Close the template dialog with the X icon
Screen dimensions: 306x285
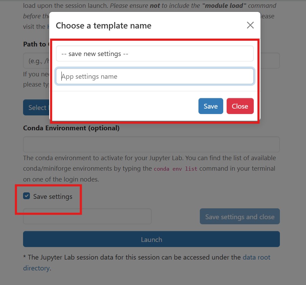click(250, 25)
